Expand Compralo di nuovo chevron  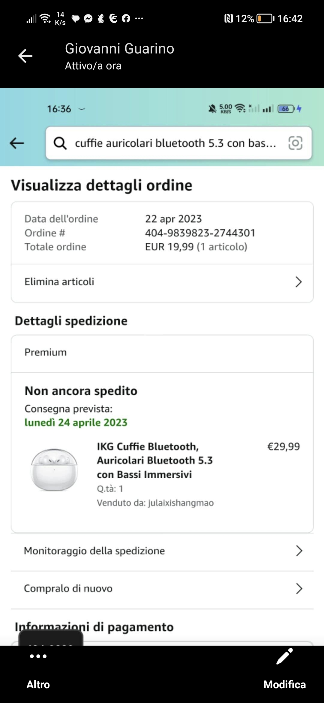click(x=299, y=589)
